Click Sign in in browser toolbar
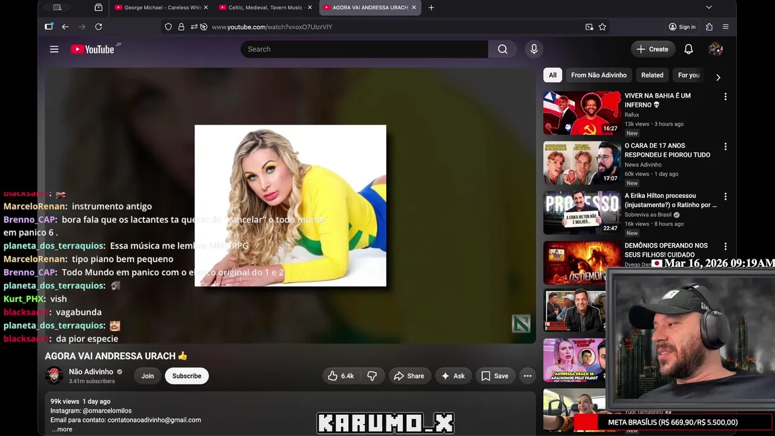Image resolution: width=775 pixels, height=436 pixels. click(682, 27)
